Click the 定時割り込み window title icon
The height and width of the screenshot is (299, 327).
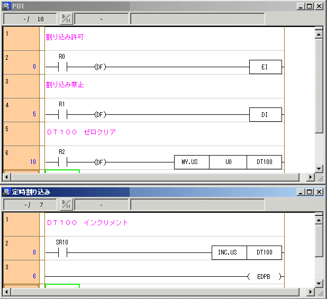tap(6, 192)
